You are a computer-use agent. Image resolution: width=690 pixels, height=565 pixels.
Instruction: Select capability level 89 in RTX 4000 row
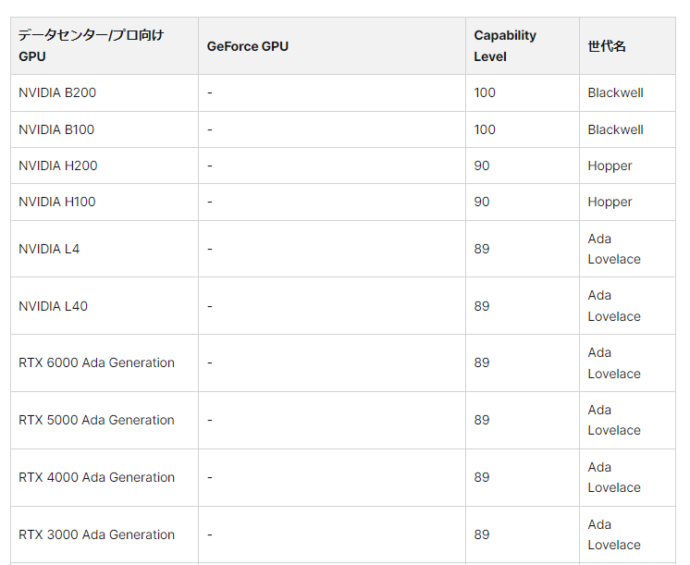[482, 477]
